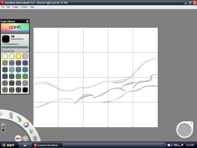Click the 'Custom set' header text
Screen dimensions: 197x148
(x=8, y=51)
